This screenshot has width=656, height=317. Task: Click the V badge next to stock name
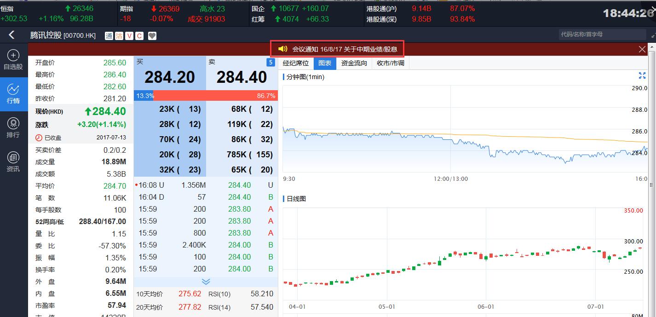(130, 35)
